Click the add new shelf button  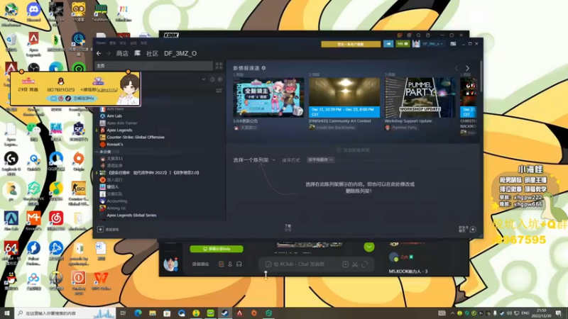point(353,150)
